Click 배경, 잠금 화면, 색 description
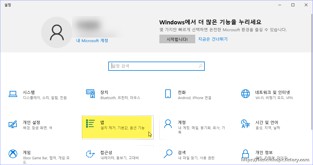Image resolution: width=313 pixels, height=165 pixels. (x=38, y=128)
